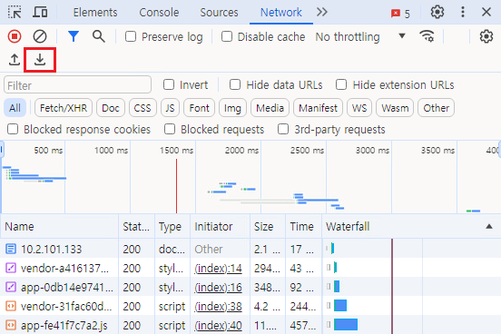The height and width of the screenshot is (334, 501).
Task: Click the red error count badge
Action: pyautogui.click(x=400, y=14)
